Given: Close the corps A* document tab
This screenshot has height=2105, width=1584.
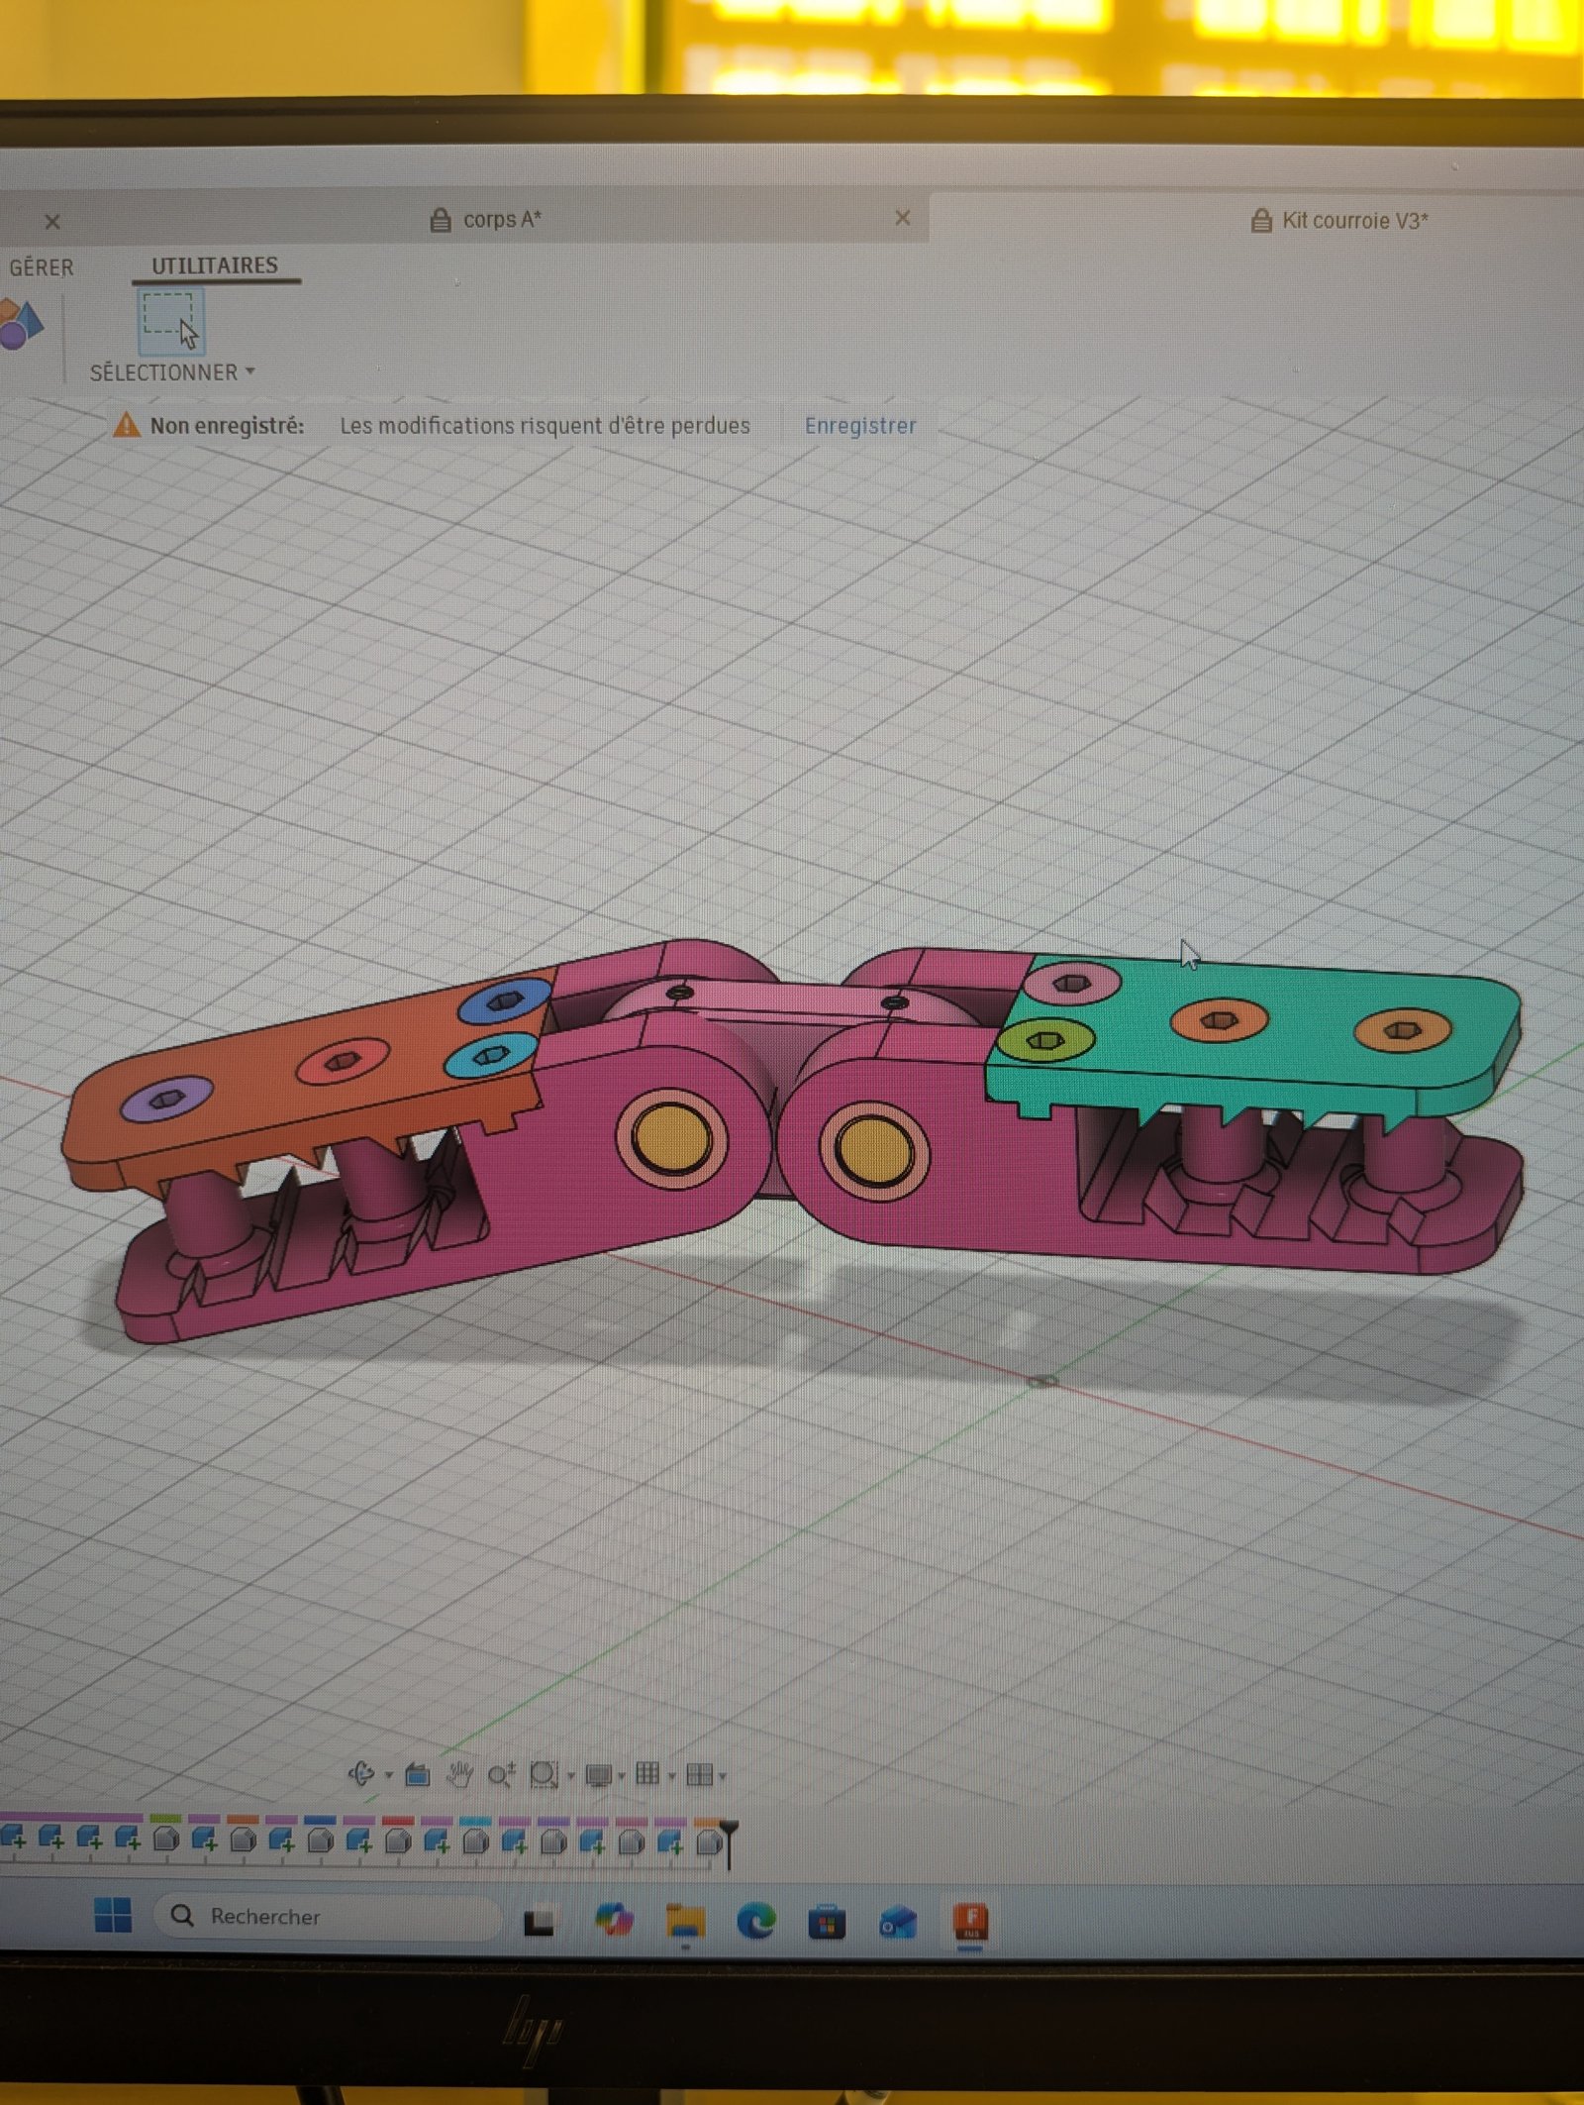Looking at the screenshot, I should (903, 218).
